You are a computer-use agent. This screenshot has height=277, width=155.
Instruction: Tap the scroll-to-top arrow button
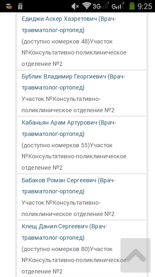(136, 255)
